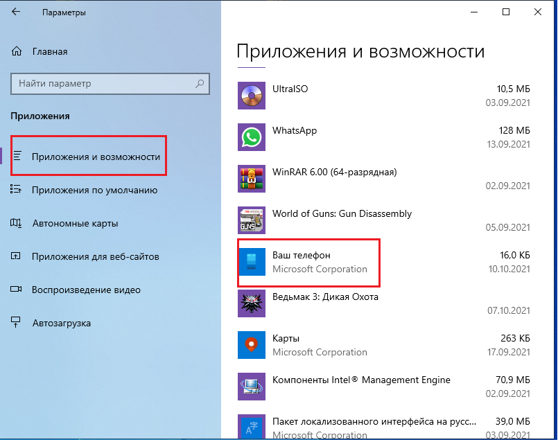Image resolution: width=558 pixels, height=442 pixels.
Task: Select Приложения и возможности in sidebar
Action: pyautogui.click(x=96, y=157)
